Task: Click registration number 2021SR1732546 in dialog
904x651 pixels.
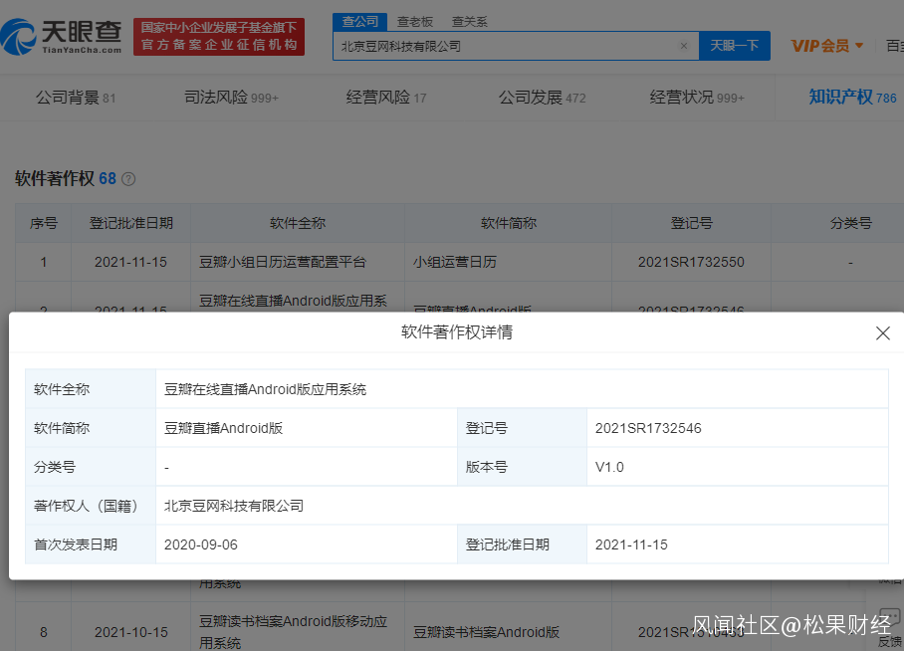Action: [648, 428]
